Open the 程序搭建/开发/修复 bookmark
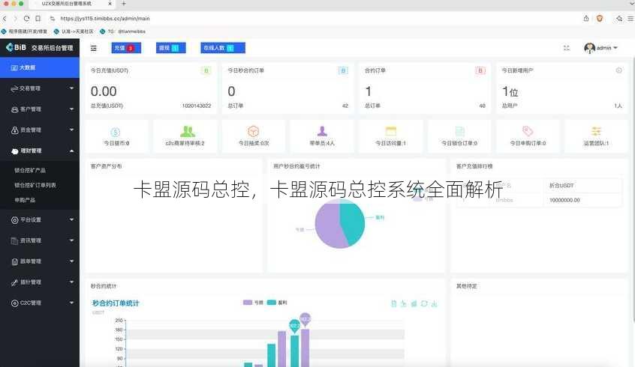The width and height of the screenshot is (635, 367). point(24,31)
